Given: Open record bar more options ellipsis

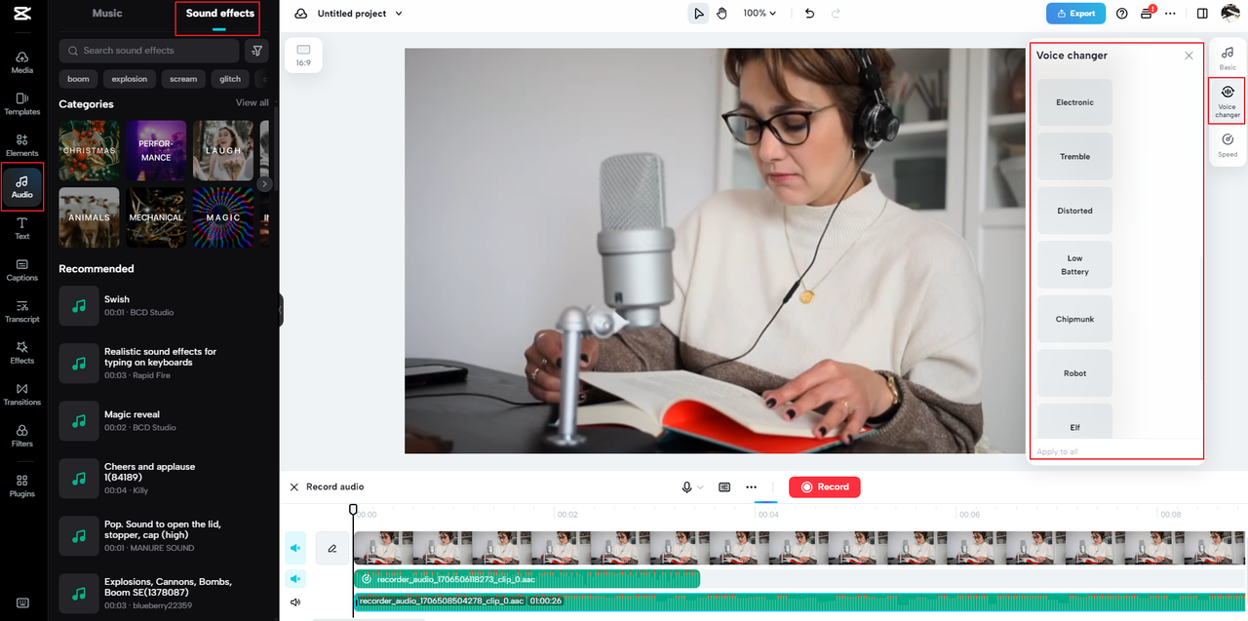Looking at the screenshot, I should 752,486.
